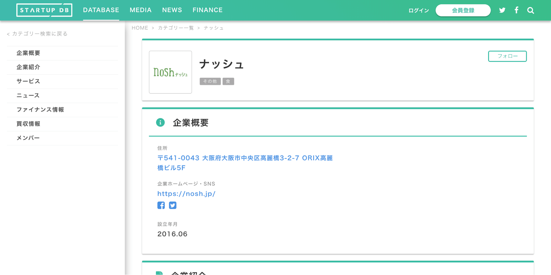Image resolution: width=551 pixels, height=275 pixels.
Task: Select ファイナンス情報 in the sidebar
Action: (x=62, y=110)
